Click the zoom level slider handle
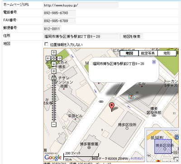The image size is (181, 164). point(54,78)
